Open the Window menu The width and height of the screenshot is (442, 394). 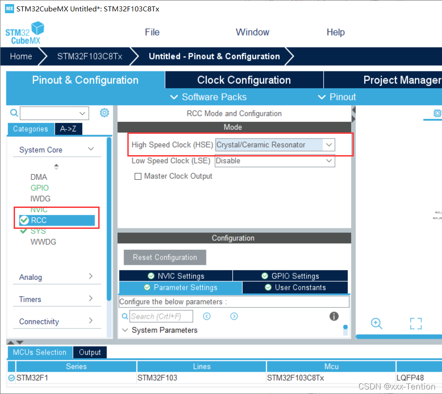tap(252, 32)
